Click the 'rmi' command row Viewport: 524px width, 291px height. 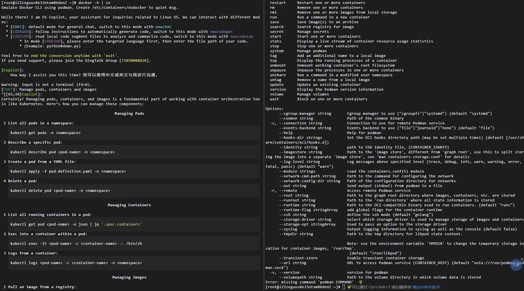(333, 12)
